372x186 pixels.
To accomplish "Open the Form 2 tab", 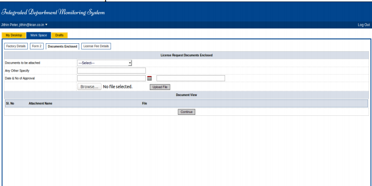I will [x=37, y=46].
